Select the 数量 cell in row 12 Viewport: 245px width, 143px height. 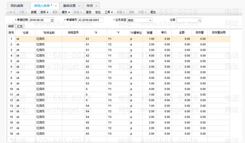click(x=149, y=100)
